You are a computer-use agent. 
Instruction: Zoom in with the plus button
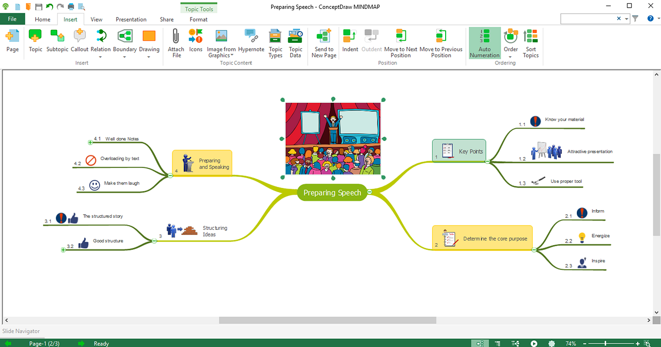pos(637,343)
